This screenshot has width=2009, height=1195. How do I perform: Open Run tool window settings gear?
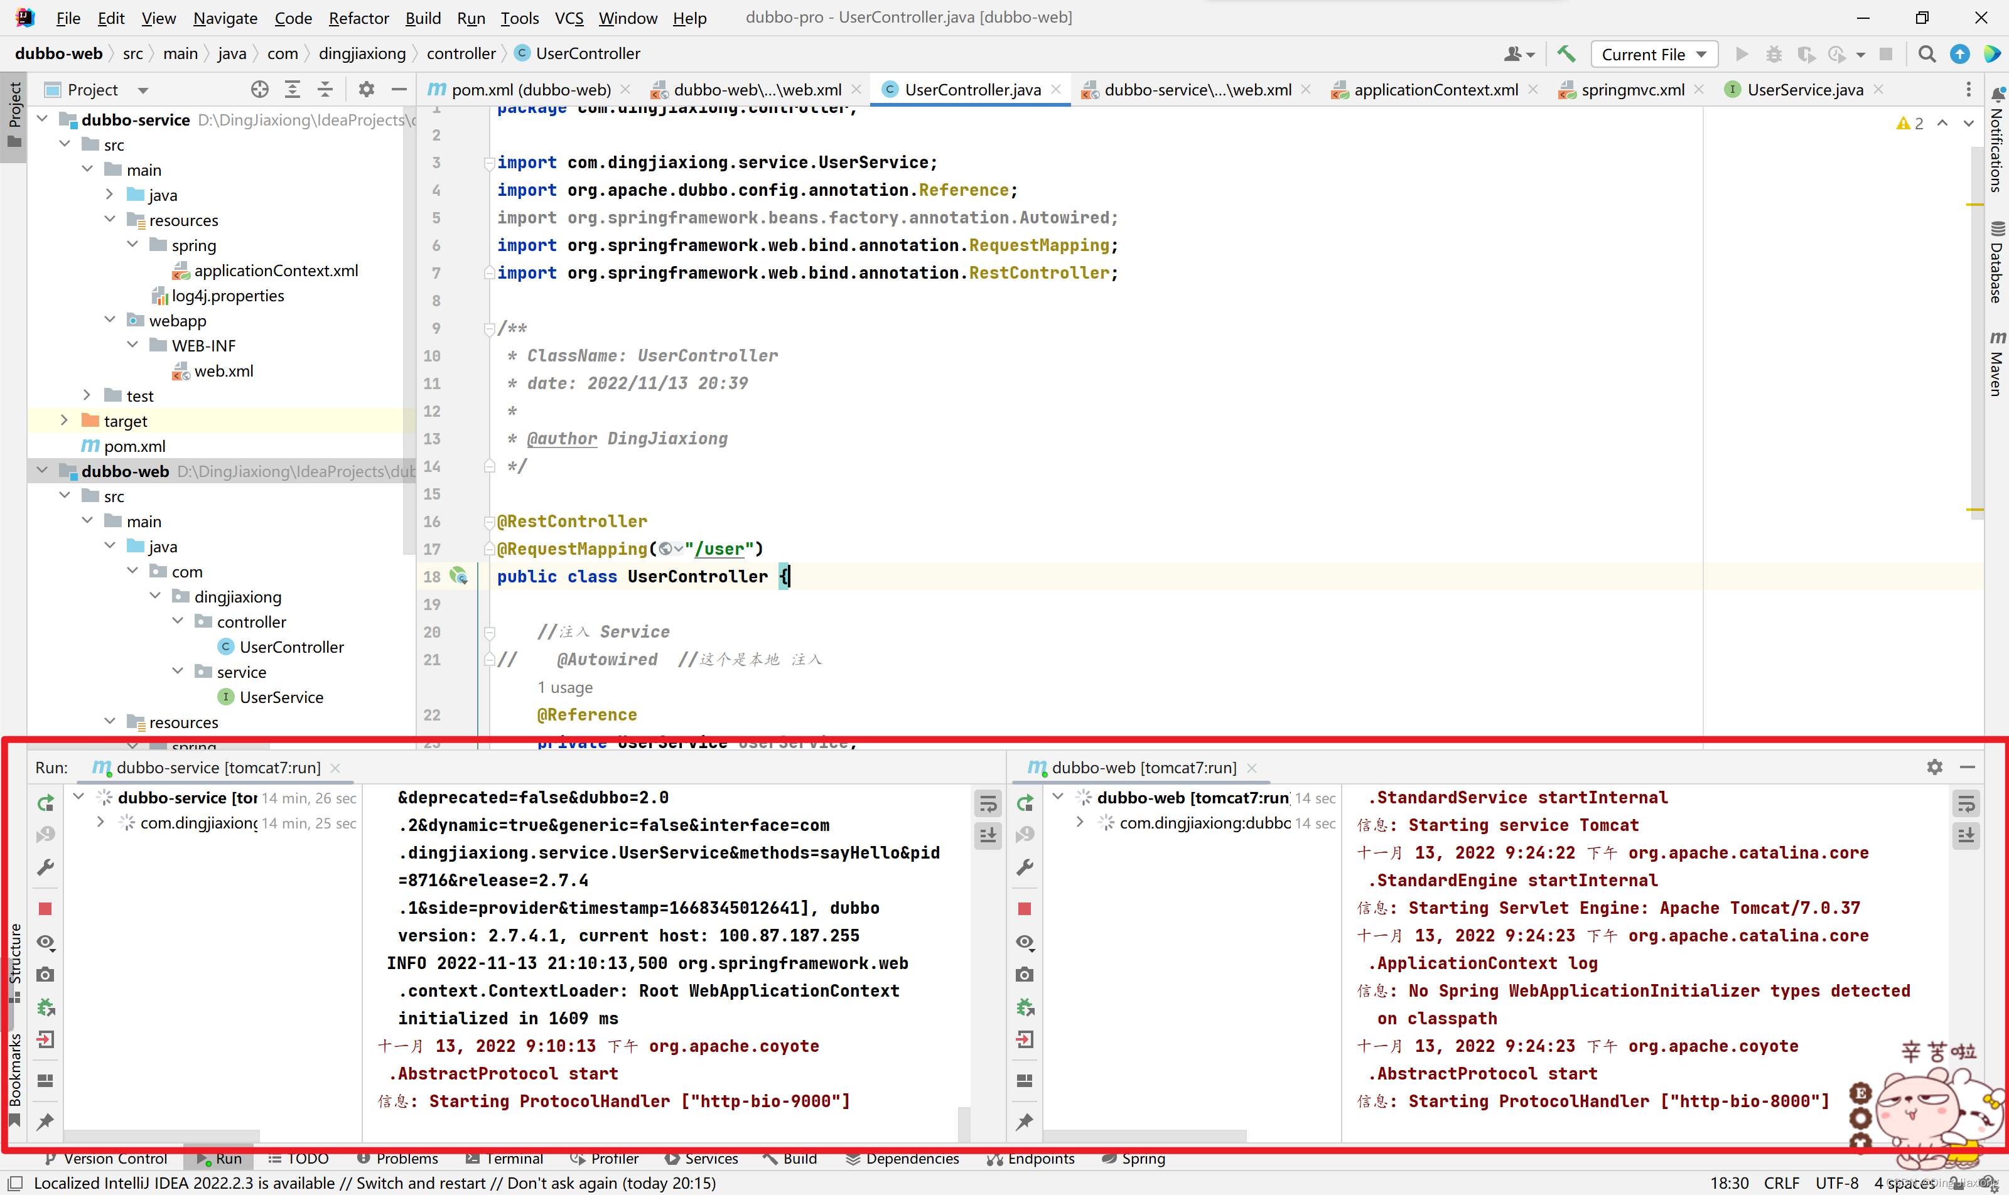[x=1934, y=768]
